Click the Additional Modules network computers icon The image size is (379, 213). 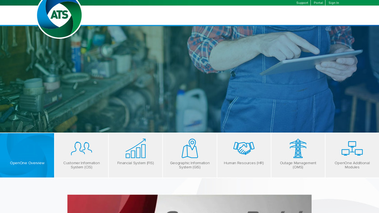pos(352,148)
